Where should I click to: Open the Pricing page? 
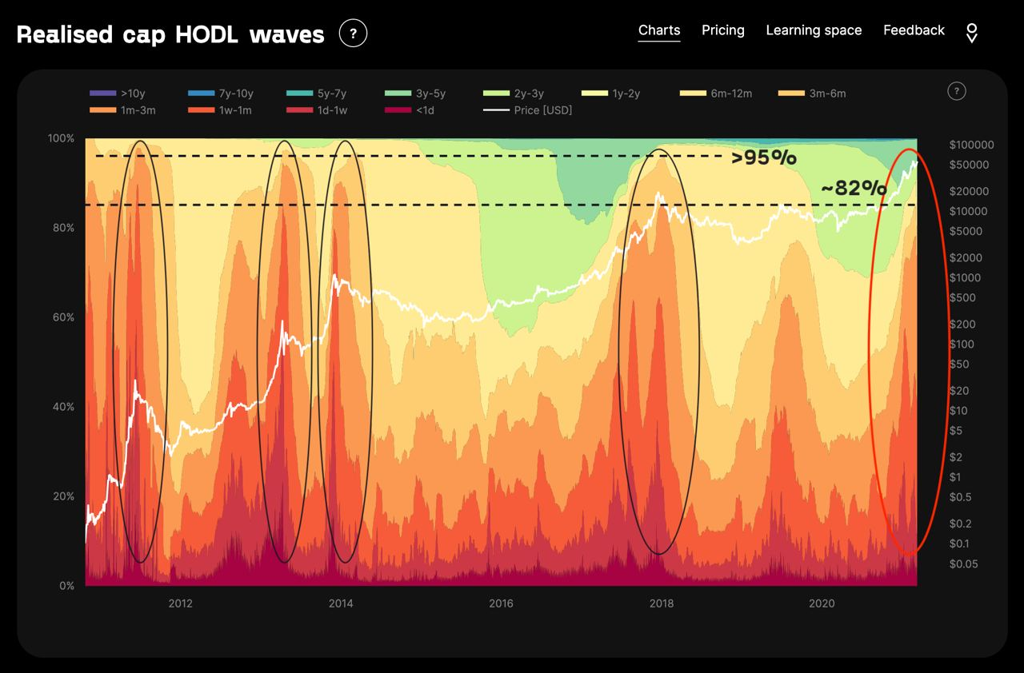coord(723,30)
